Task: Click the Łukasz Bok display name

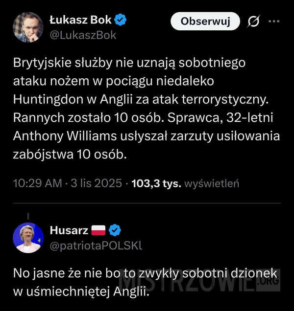Action: (x=81, y=21)
